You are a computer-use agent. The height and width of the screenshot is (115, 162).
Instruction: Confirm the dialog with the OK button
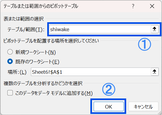tap(109, 107)
